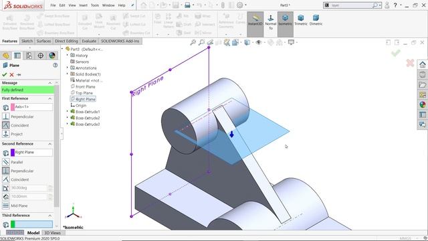Open the PropertyManager tab
Viewport: 428px width, 241px height.
point(17,56)
